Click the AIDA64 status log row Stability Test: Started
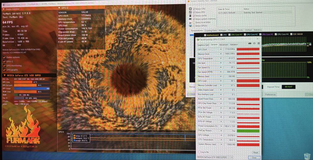Viewport: 313px width, 160px height. 255,13
